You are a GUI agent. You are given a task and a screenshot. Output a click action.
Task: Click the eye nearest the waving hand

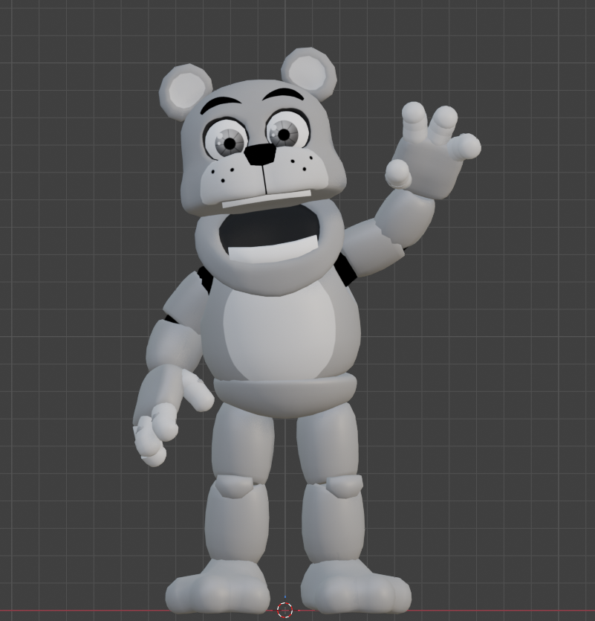[x=283, y=134]
